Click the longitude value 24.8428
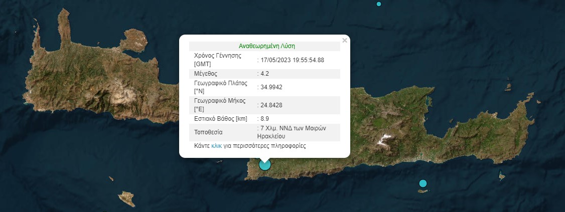 pyautogui.click(x=271, y=105)
